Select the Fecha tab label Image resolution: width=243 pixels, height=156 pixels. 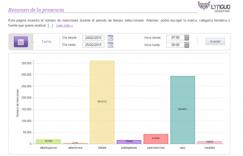coord(46,42)
